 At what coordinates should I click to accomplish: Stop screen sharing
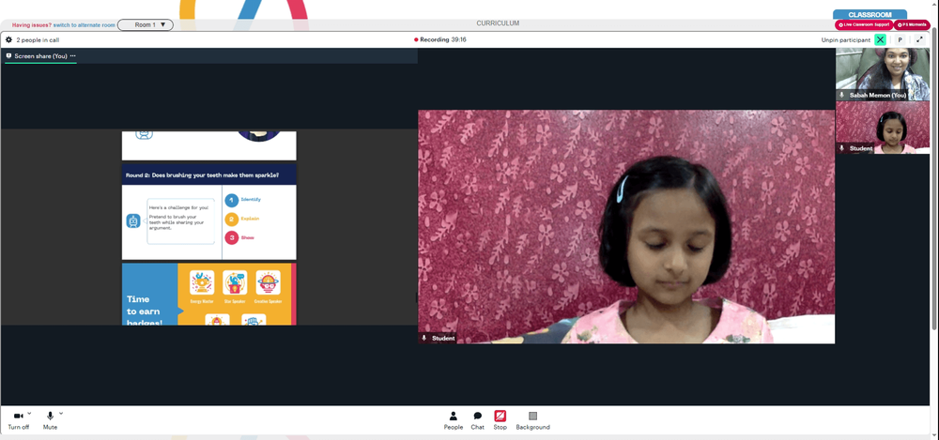[500, 420]
